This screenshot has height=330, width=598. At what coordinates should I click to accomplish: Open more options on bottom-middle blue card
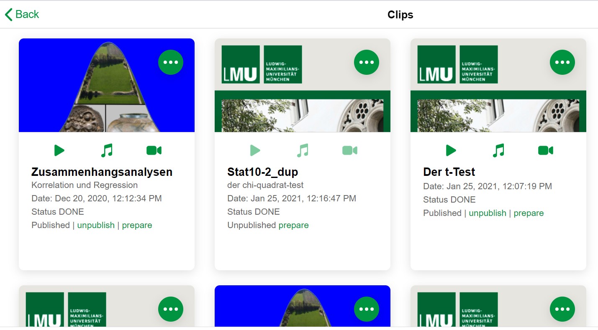[x=367, y=309]
